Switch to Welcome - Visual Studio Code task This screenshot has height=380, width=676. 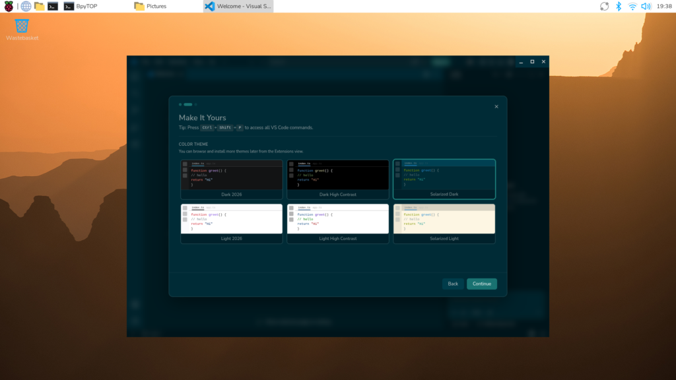point(238,6)
